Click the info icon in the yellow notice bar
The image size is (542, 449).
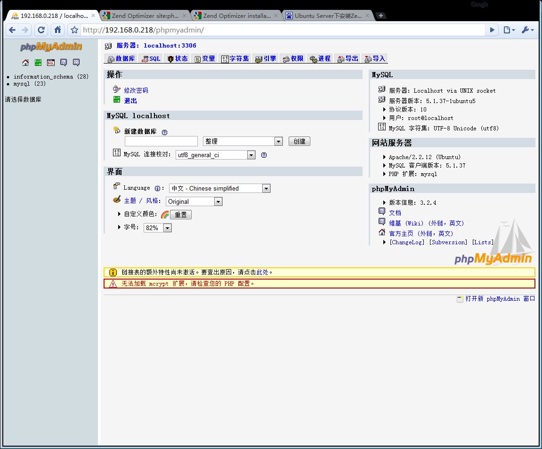[113, 272]
